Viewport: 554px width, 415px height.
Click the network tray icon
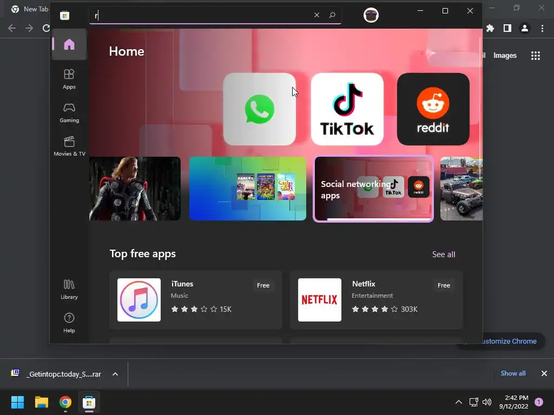tap(473, 402)
